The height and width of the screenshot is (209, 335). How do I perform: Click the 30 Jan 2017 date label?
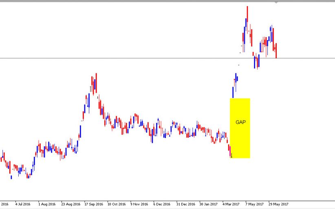click(x=208, y=204)
